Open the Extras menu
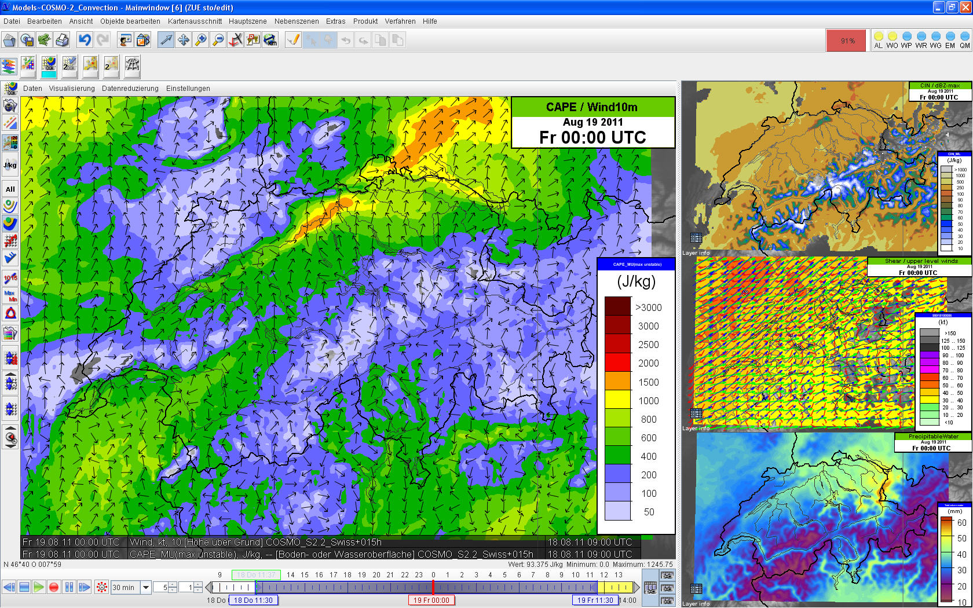The height and width of the screenshot is (608, 973). coord(335,21)
